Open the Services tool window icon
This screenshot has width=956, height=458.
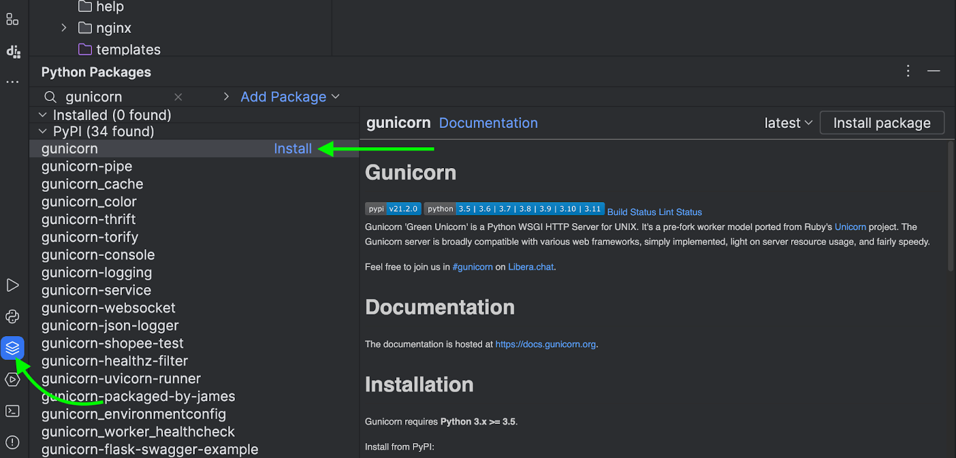click(13, 379)
